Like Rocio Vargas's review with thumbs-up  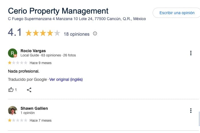coord(11,90)
